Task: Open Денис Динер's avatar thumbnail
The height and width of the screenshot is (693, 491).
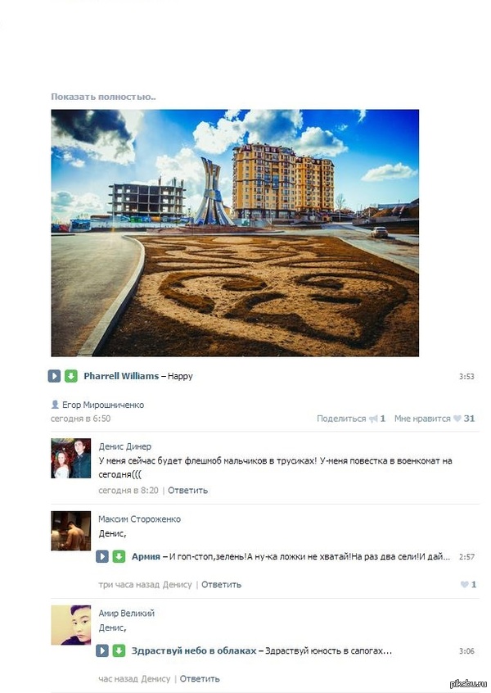Action: (x=70, y=459)
